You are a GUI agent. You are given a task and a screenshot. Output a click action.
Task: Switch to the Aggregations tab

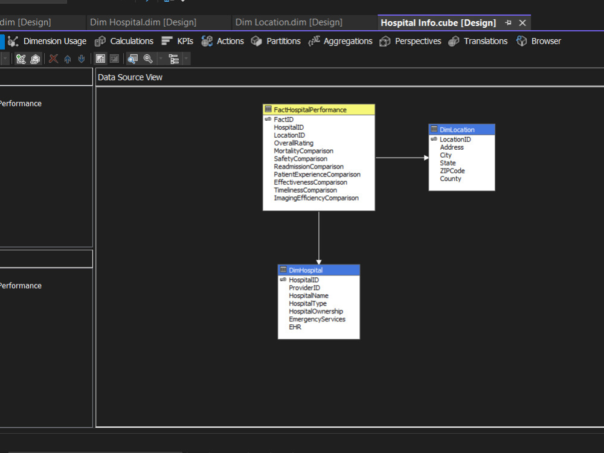341,41
